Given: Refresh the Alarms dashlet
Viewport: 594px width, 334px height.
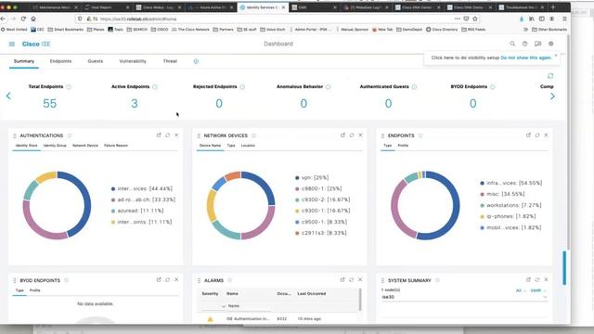Looking at the screenshot, I should point(351,280).
